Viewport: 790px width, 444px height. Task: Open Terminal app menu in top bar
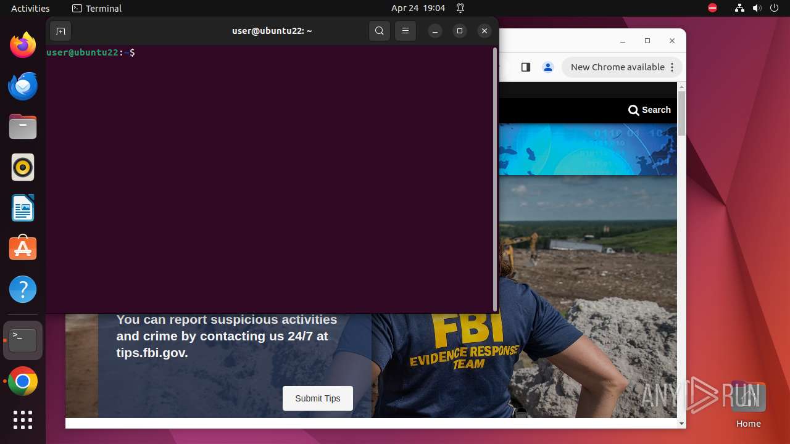97,8
